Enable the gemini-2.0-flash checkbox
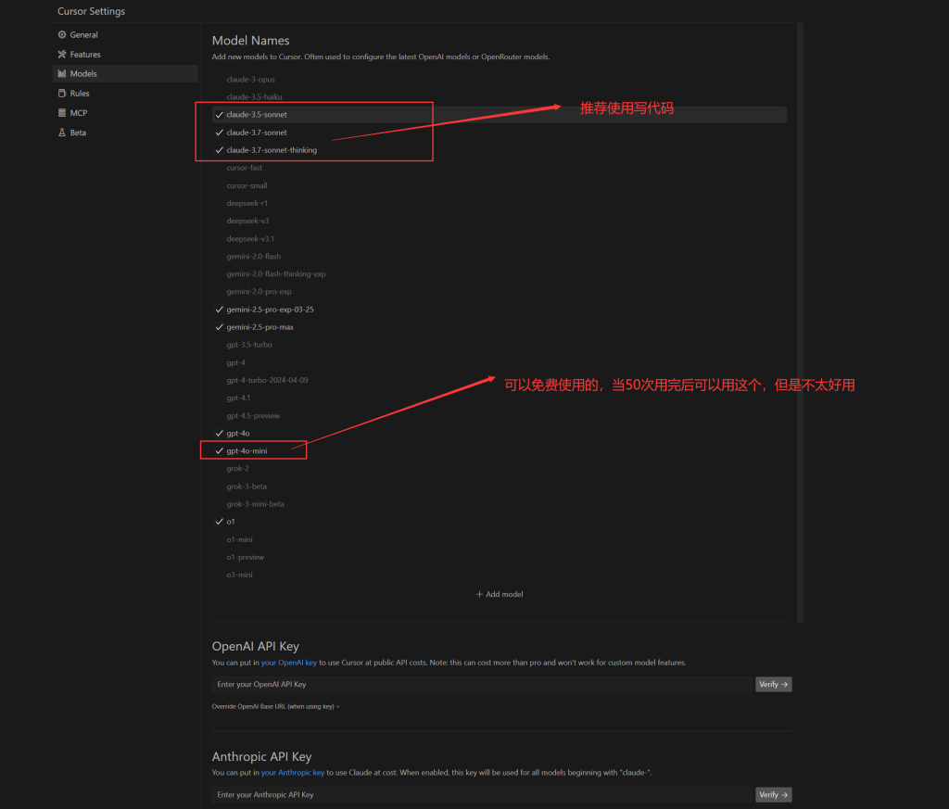The width and height of the screenshot is (949, 809). pyautogui.click(x=219, y=256)
